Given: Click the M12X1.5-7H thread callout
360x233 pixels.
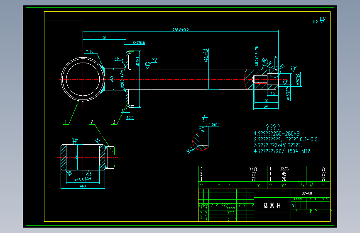Looking at the screenshot, I should click(x=257, y=56).
